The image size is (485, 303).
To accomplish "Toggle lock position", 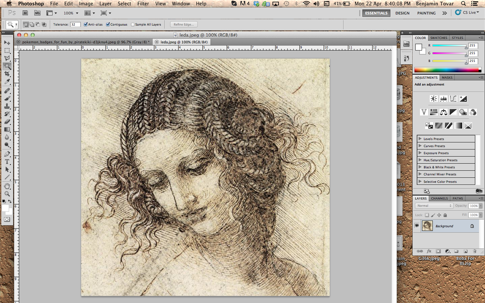I will pos(439,215).
